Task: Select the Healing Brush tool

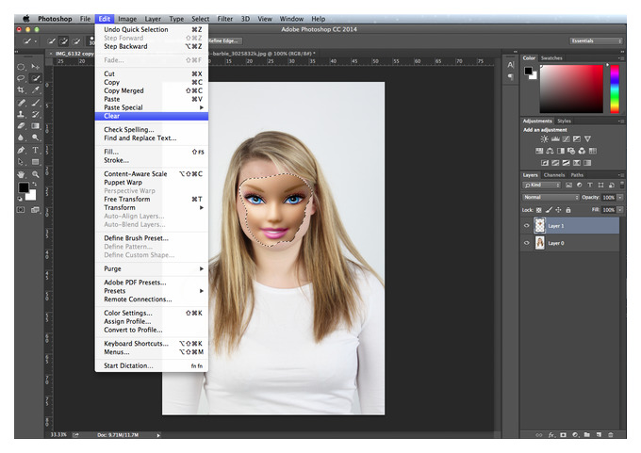Action: click(21, 103)
